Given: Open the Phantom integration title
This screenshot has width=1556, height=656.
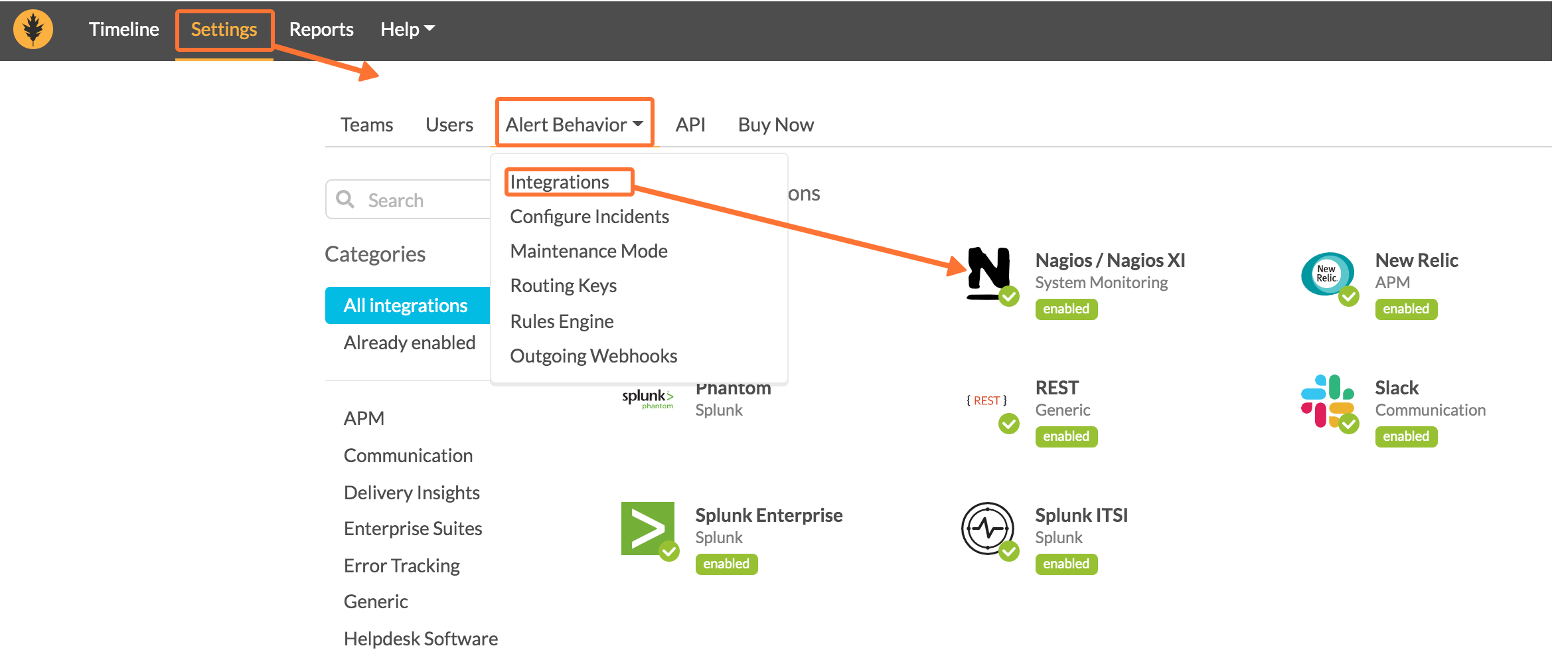Looking at the screenshot, I should [x=733, y=389].
